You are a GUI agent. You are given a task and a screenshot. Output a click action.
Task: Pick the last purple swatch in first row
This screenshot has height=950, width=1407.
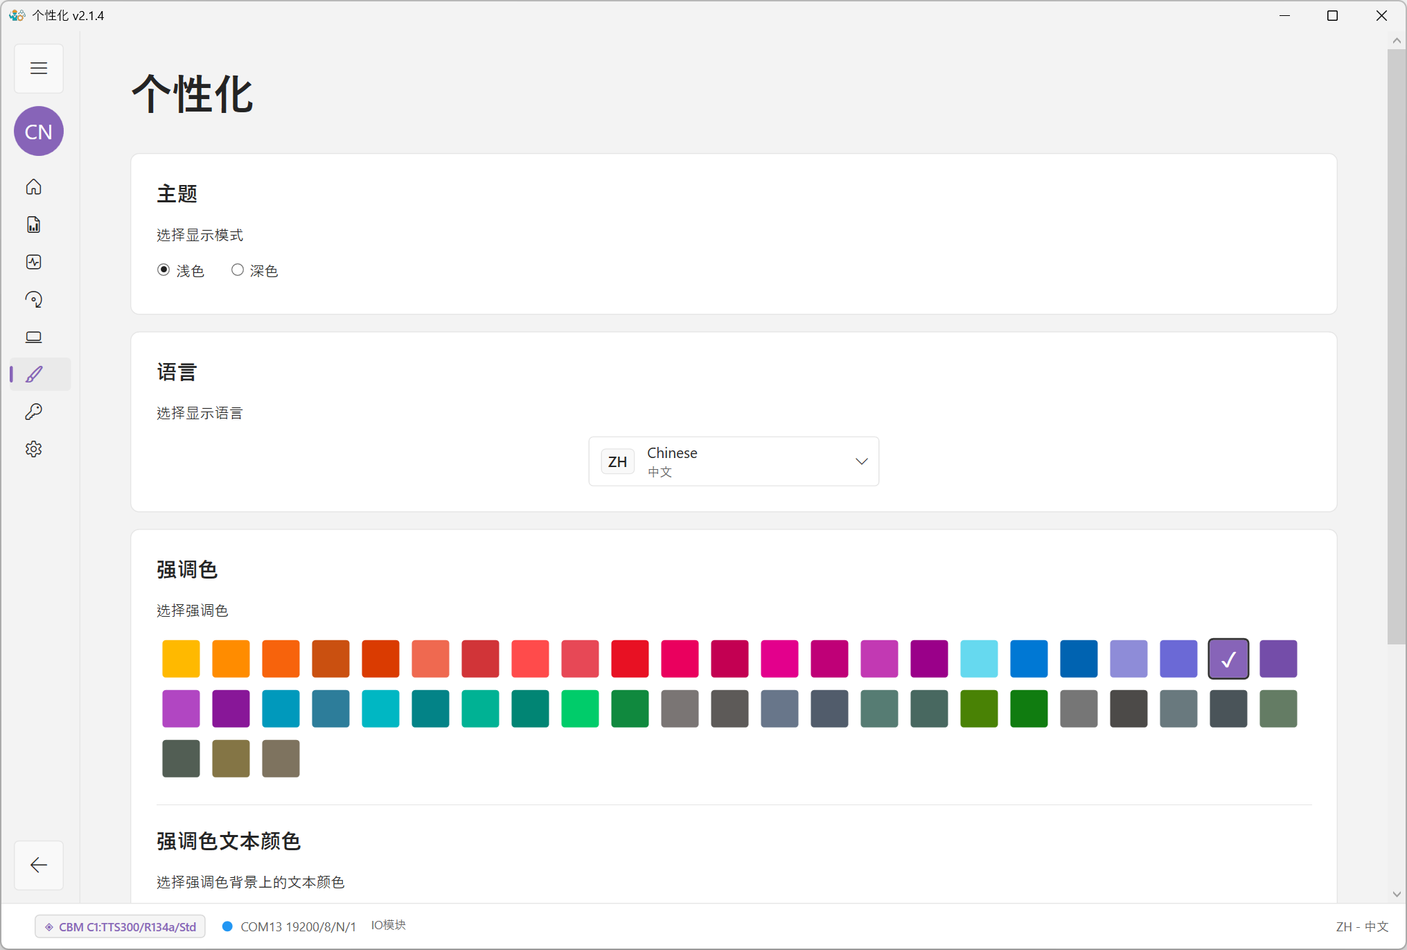click(x=1278, y=658)
